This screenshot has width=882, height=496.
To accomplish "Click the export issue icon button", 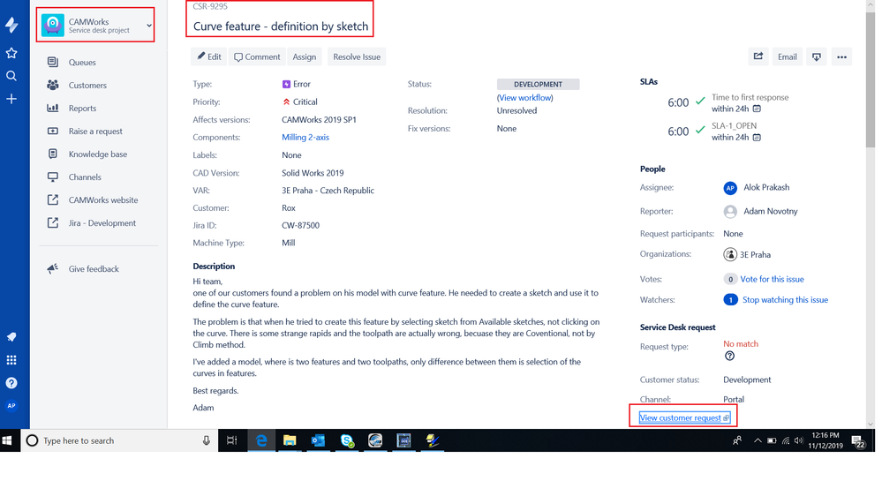I will pos(816,56).
